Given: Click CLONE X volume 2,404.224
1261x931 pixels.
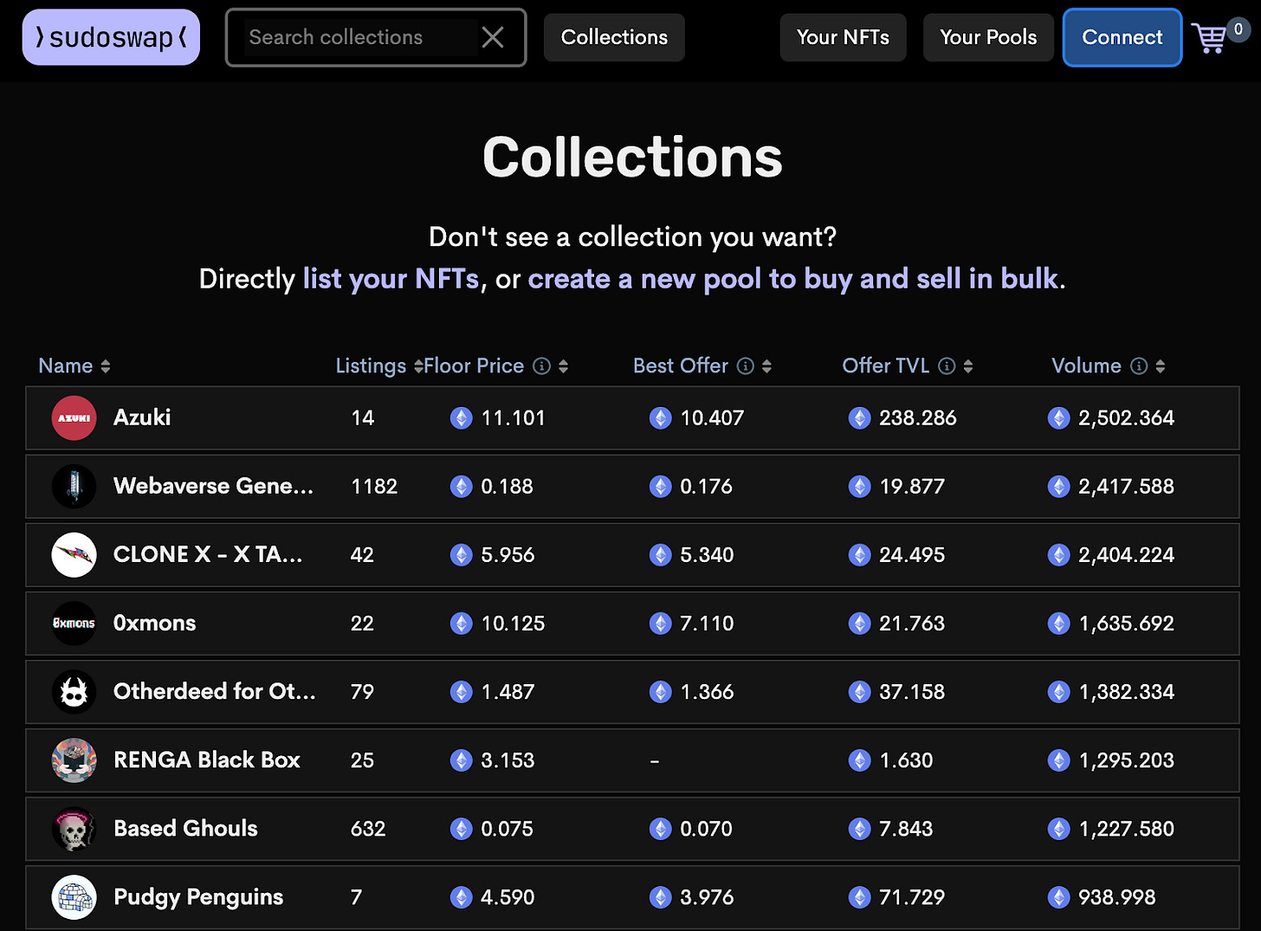Looking at the screenshot, I should 1126,555.
